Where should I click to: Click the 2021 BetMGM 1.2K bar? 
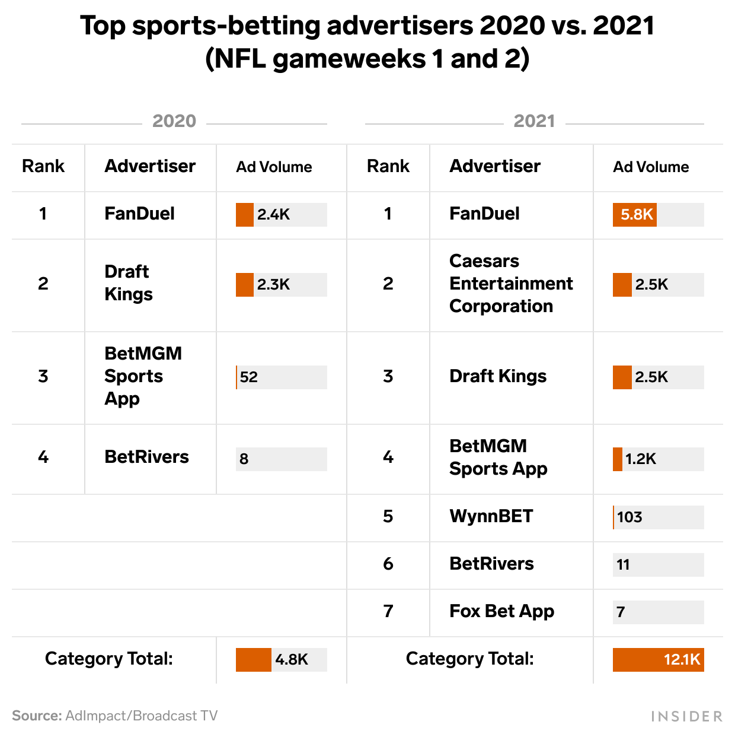tap(659, 459)
